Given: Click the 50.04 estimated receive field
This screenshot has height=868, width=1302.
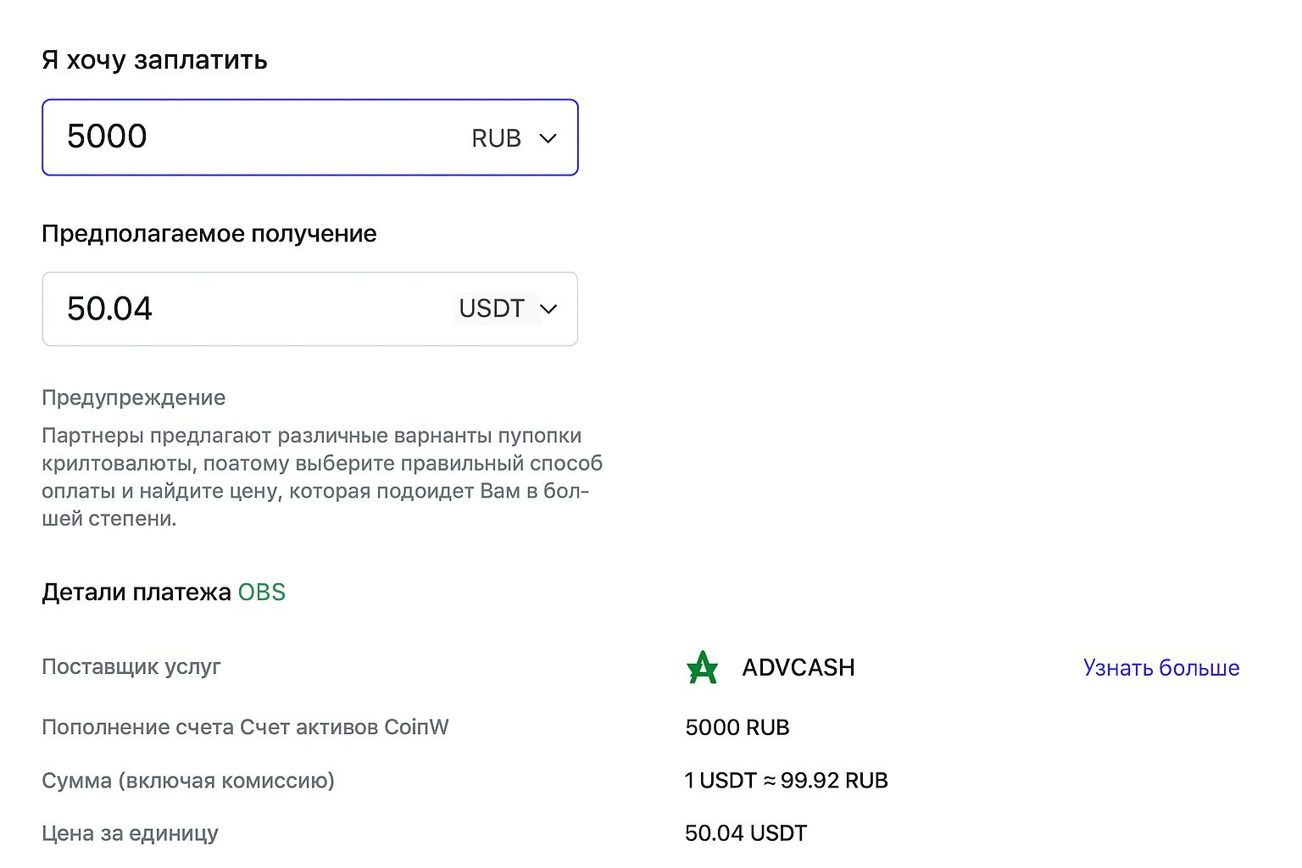Looking at the screenshot, I should (246, 309).
